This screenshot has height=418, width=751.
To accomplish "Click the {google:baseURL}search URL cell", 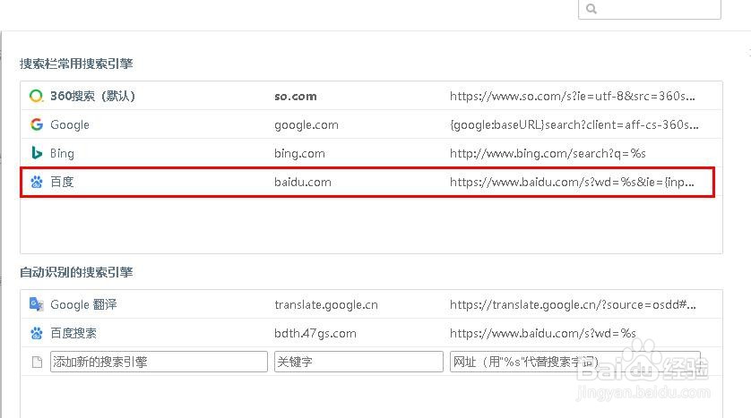I will [x=574, y=124].
